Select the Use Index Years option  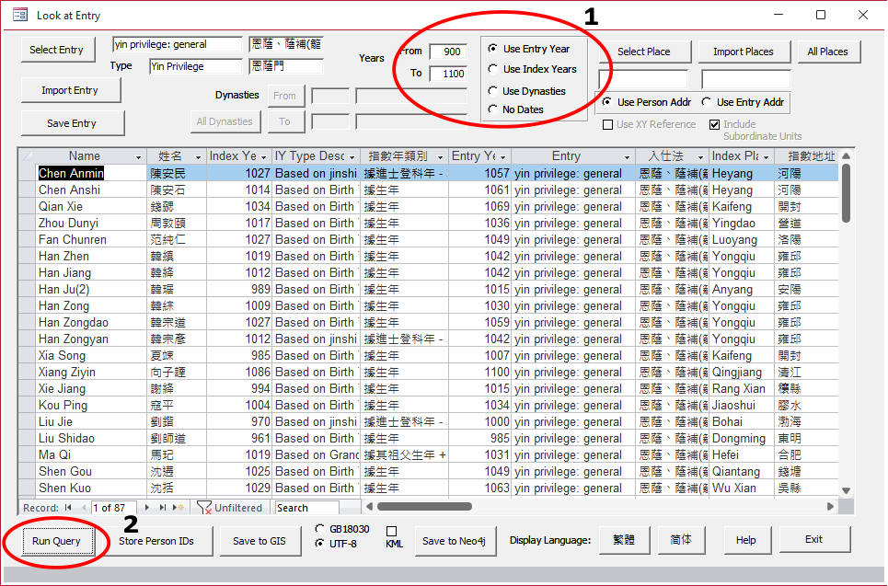pos(493,69)
